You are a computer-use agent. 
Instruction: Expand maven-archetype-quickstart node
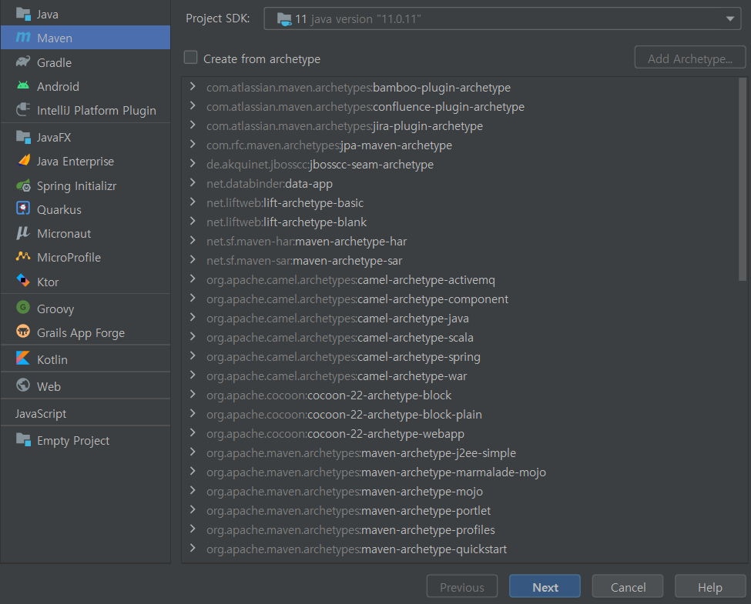[x=193, y=548]
